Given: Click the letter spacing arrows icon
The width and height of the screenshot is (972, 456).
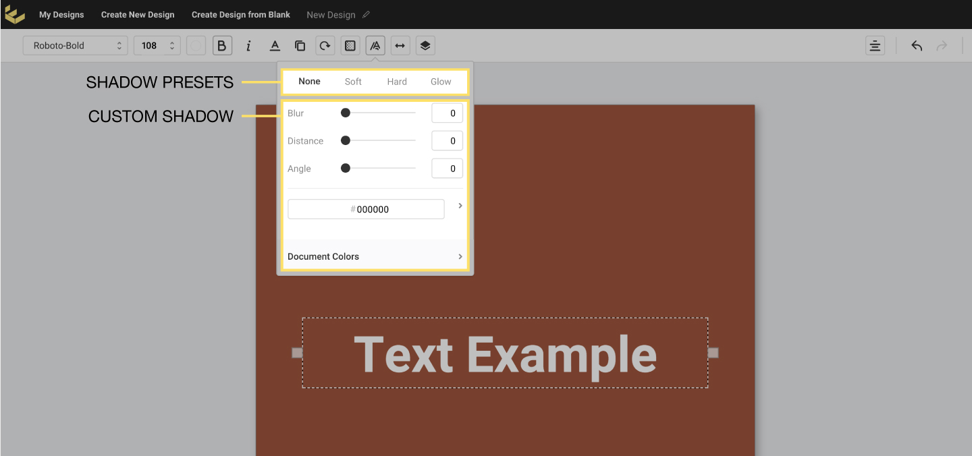Looking at the screenshot, I should [400, 46].
